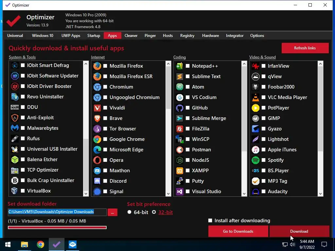
Task: Click the IObit Smart Defrag icon
Action: coord(15,65)
